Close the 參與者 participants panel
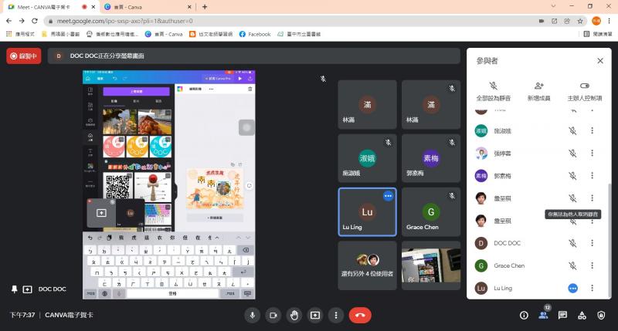Image resolution: width=618 pixels, height=331 pixels. pos(600,60)
